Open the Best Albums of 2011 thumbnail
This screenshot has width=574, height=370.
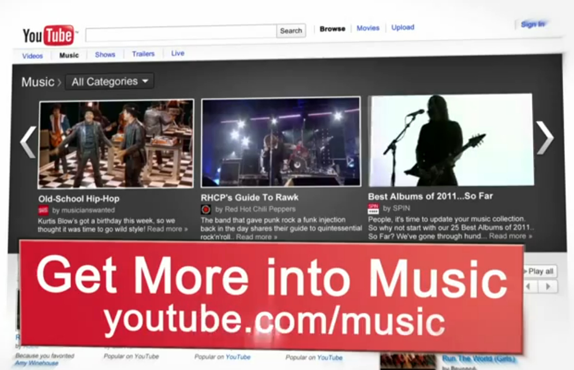(451, 139)
